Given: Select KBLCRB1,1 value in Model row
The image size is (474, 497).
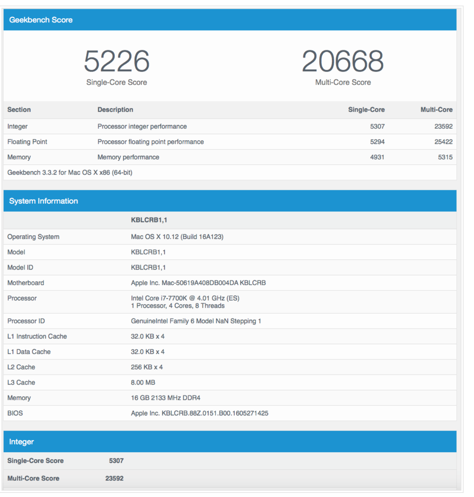Looking at the screenshot, I should 148,252.
